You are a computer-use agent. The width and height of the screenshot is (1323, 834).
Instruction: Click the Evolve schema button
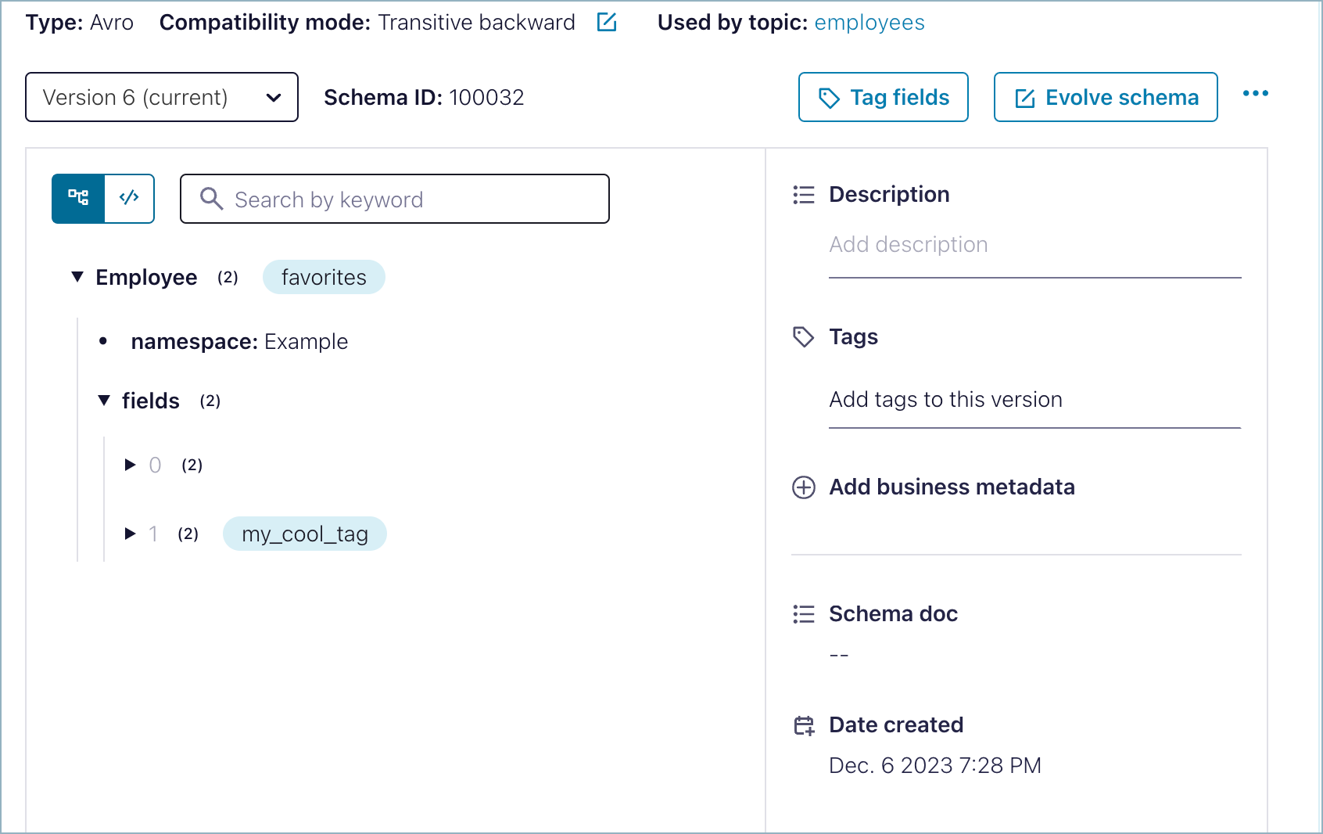point(1105,97)
